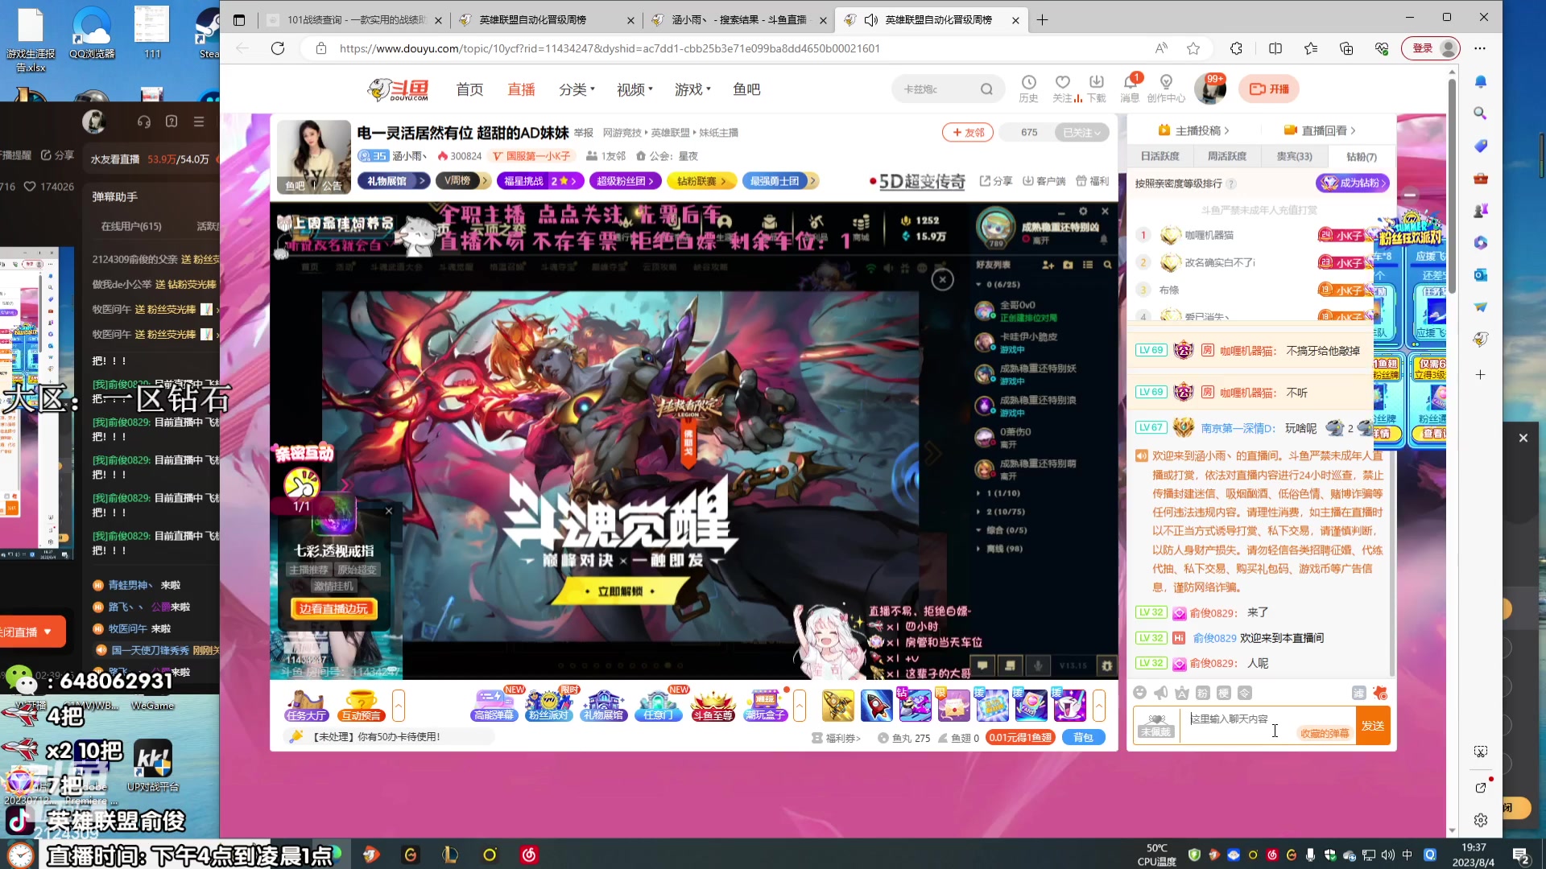Mute the tab audio speaker icon
This screenshot has width=1546, height=869.
click(x=870, y=19)
